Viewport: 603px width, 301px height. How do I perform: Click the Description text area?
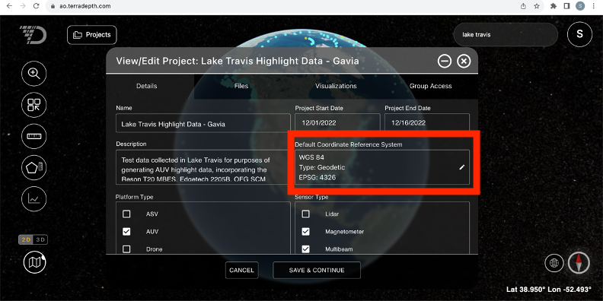click(x=203, y=167)
